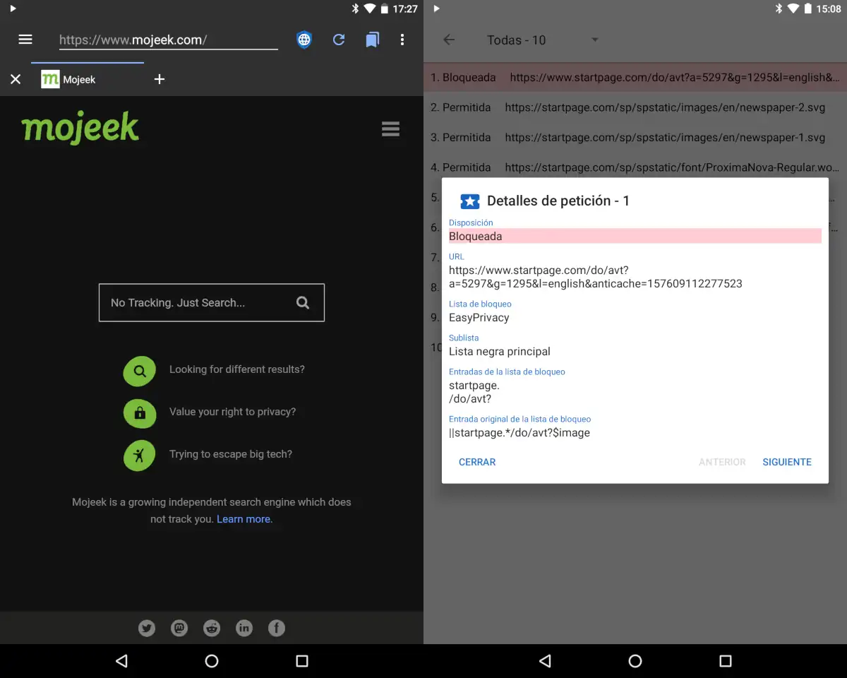Image resolution: width=847 pixels, height=678 pixels.
Task: Open Mojeek LinkedIn footer icon
Action: 244,628
